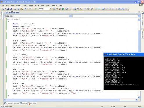Click the editor vertical scrollbar down arrow
This screenshot has width=144, height=108.
(x=139, y=97)
